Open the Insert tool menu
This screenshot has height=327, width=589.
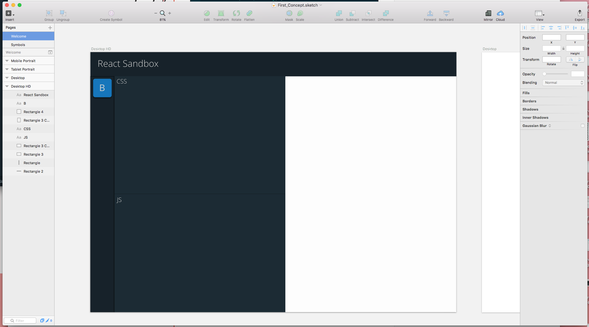point(10,13)
